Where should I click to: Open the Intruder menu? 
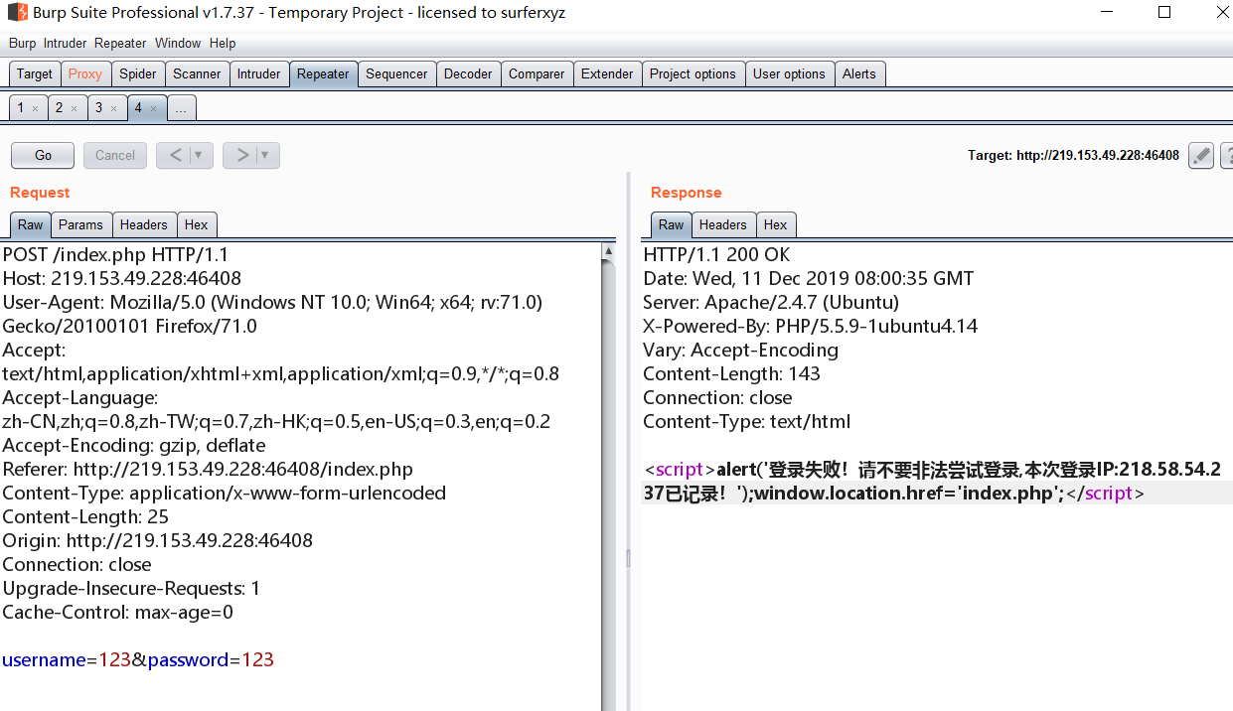(65, 43)
